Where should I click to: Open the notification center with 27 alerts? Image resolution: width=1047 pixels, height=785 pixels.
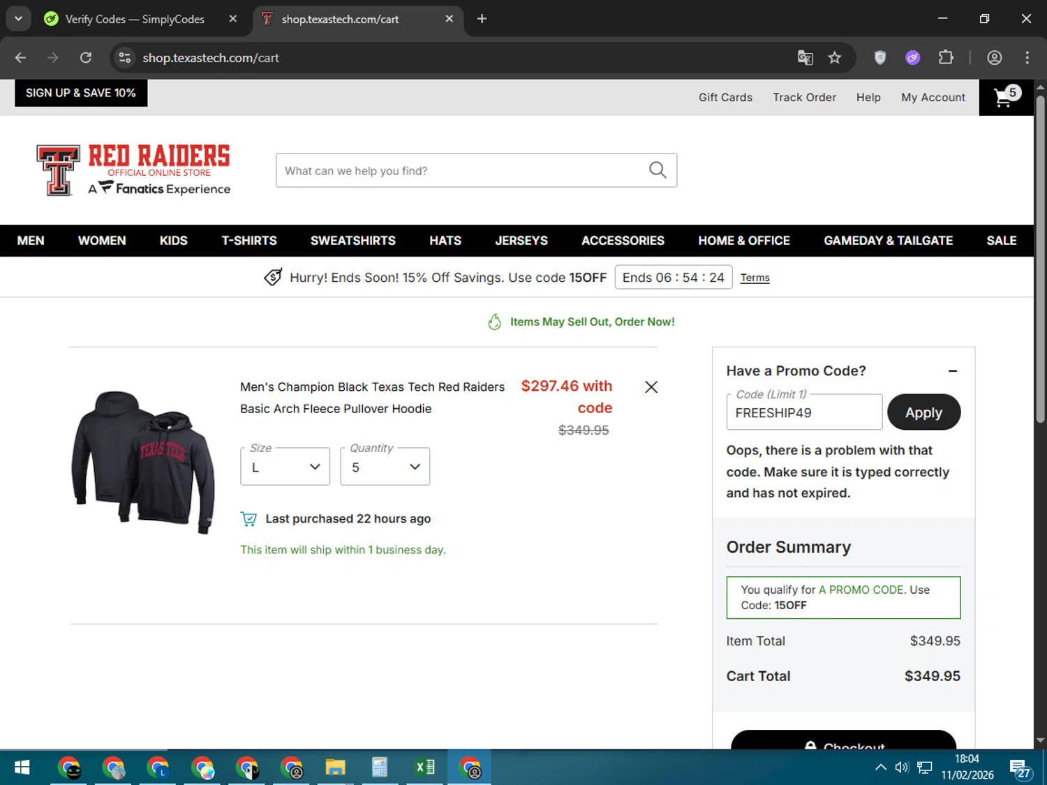tap(1020, 768)
